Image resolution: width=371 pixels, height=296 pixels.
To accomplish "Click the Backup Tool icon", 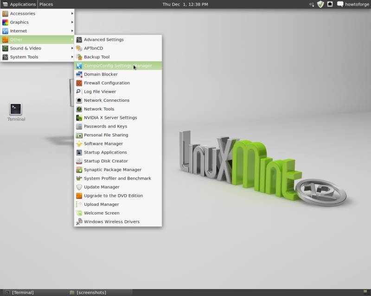I will click(x=79, y=57).
